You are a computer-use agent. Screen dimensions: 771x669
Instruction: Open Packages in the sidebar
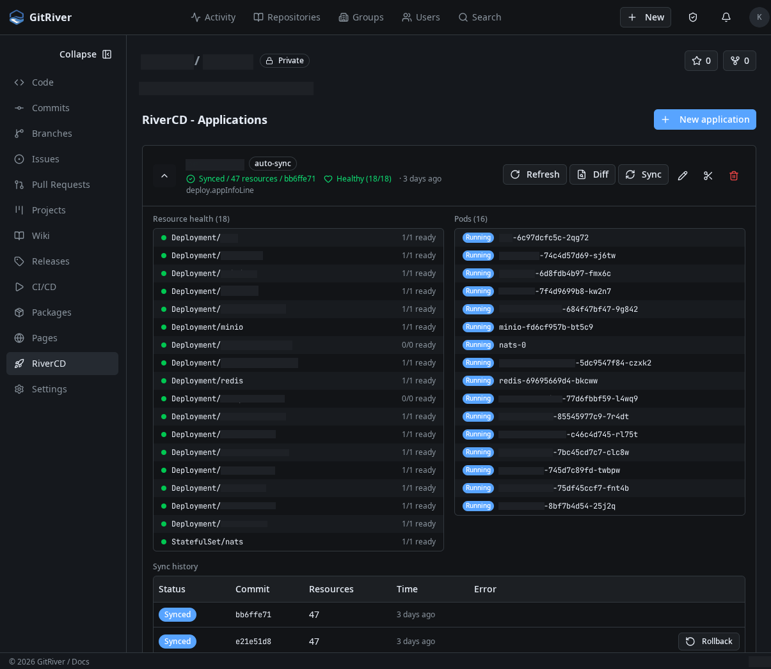62,312
